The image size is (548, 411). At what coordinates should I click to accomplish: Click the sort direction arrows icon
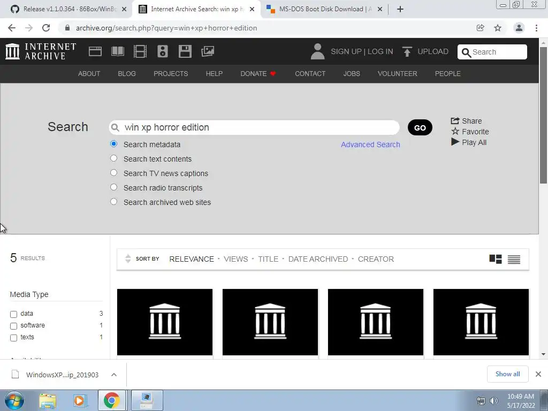[x=128, y=258]
